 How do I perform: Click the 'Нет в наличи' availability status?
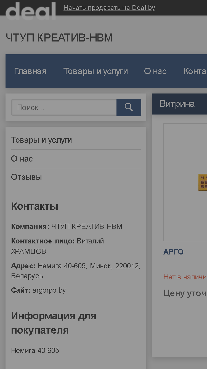(x=185, y=277)
